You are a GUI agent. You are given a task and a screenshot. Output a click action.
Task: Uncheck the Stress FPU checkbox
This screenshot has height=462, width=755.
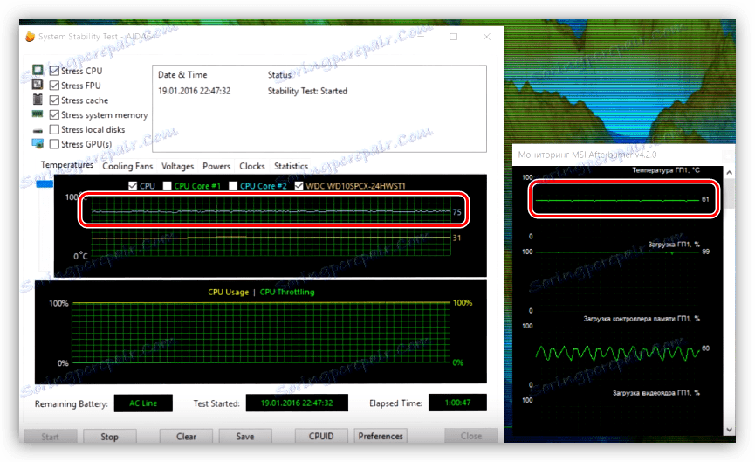(54, 86)
